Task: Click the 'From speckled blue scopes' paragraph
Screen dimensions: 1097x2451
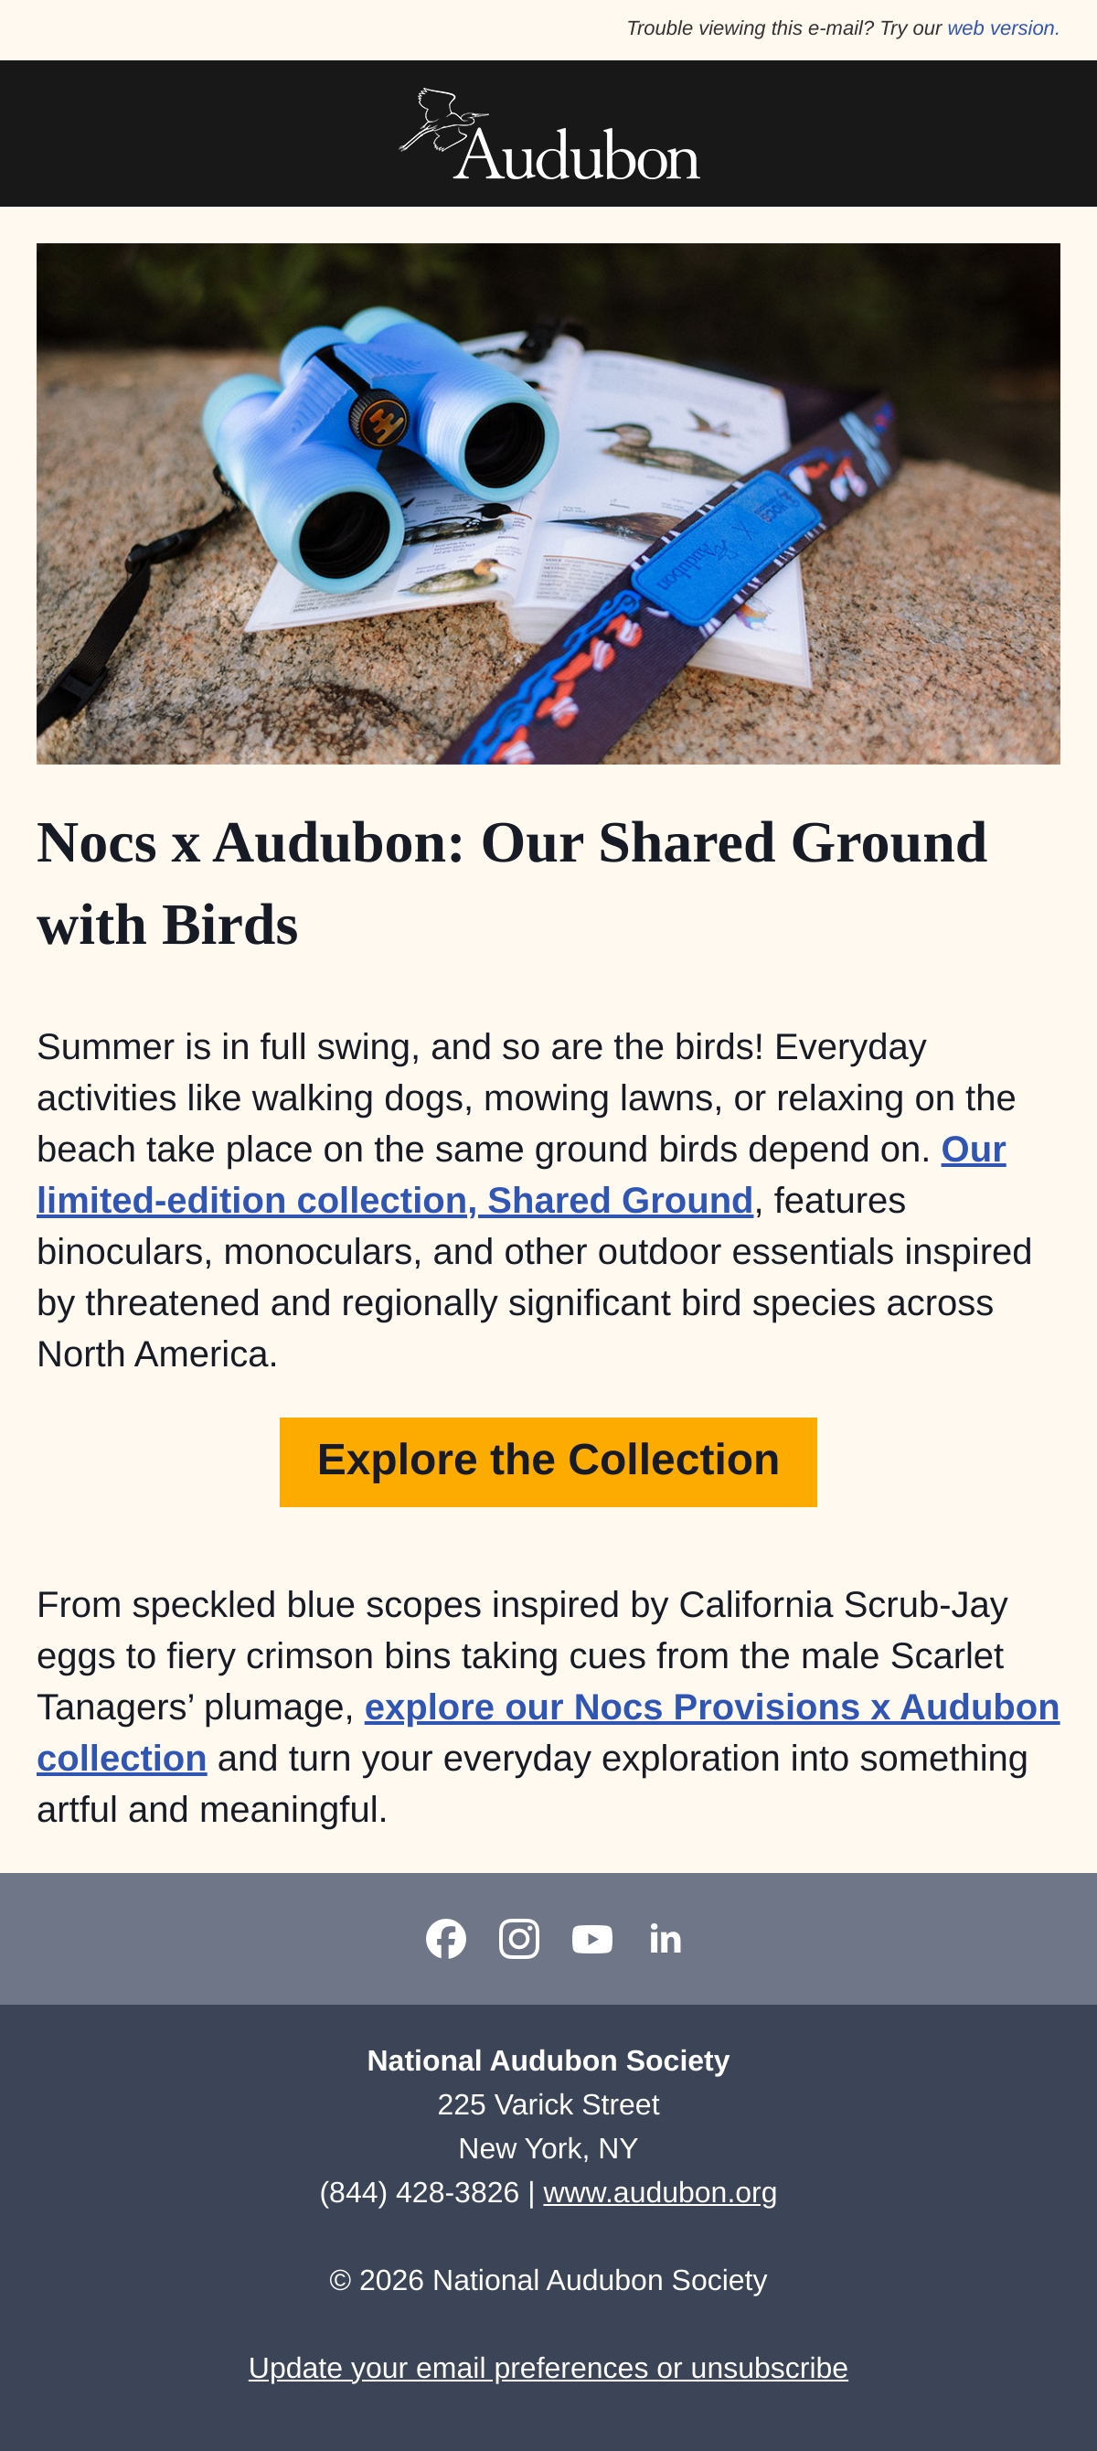Action: click(x=548, y=1707)
